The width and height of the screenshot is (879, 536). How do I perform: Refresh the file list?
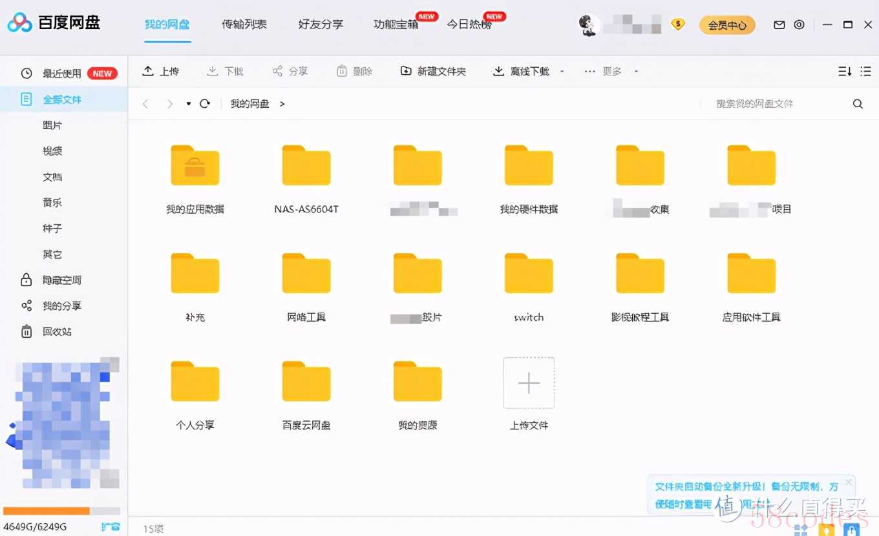[x=205, y=103]
